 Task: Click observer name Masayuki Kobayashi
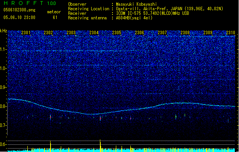[x=136, y=4]
